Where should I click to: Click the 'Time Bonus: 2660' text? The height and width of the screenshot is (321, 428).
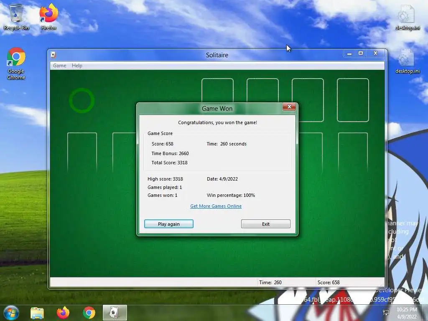coord(170,153)
